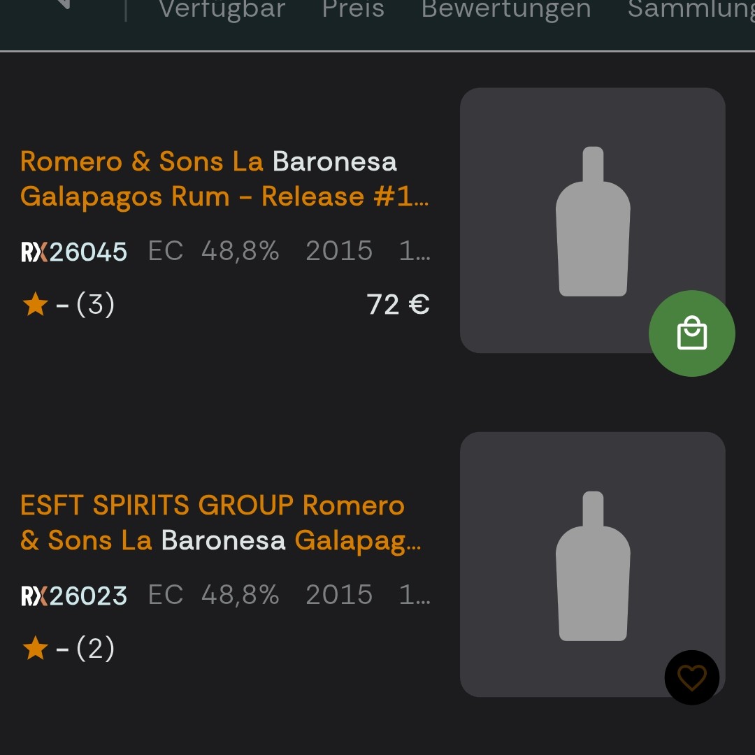The image size is (755, 755).
Task: Tap the heart wishlist icon
Action: tap(691, 677)
